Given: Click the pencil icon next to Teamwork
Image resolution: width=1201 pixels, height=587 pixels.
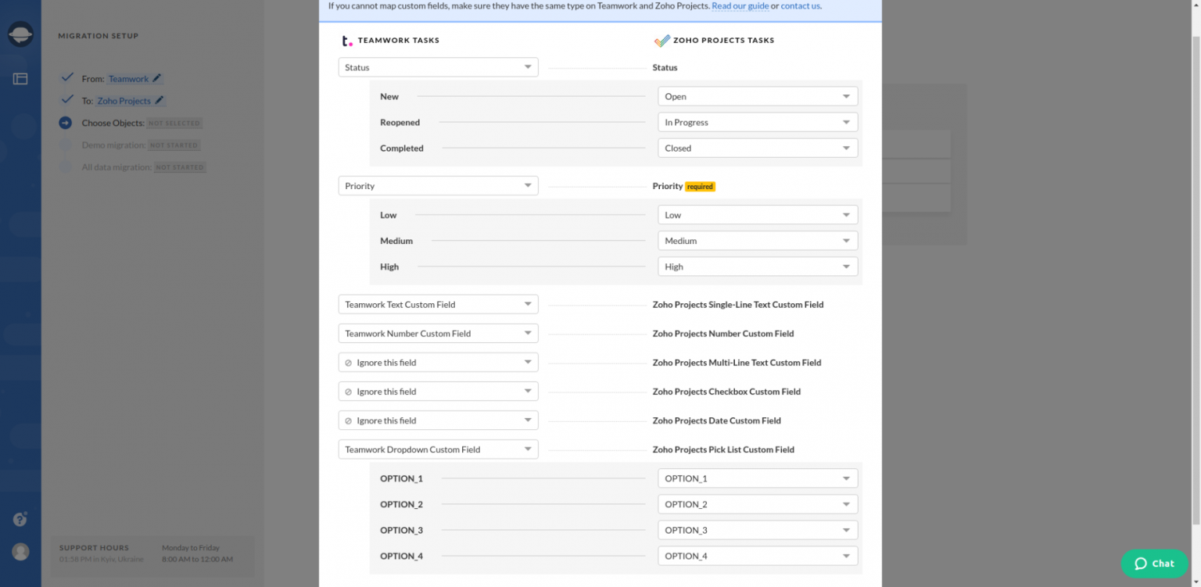Looking at the screenshot, I should (157, 78).
